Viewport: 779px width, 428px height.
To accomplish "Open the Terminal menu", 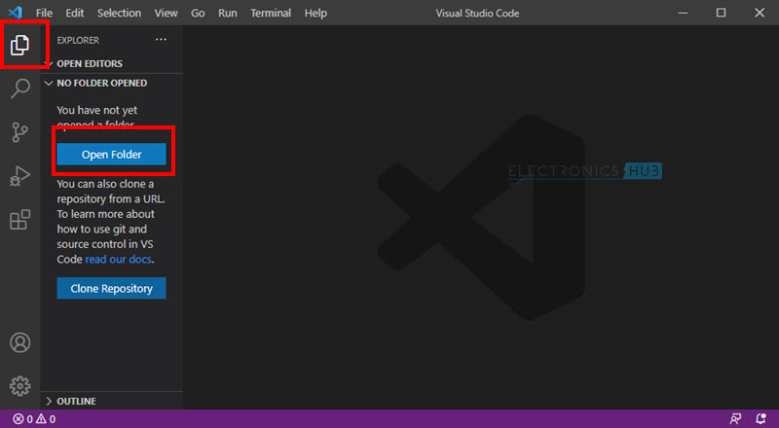I will point(270,14).
